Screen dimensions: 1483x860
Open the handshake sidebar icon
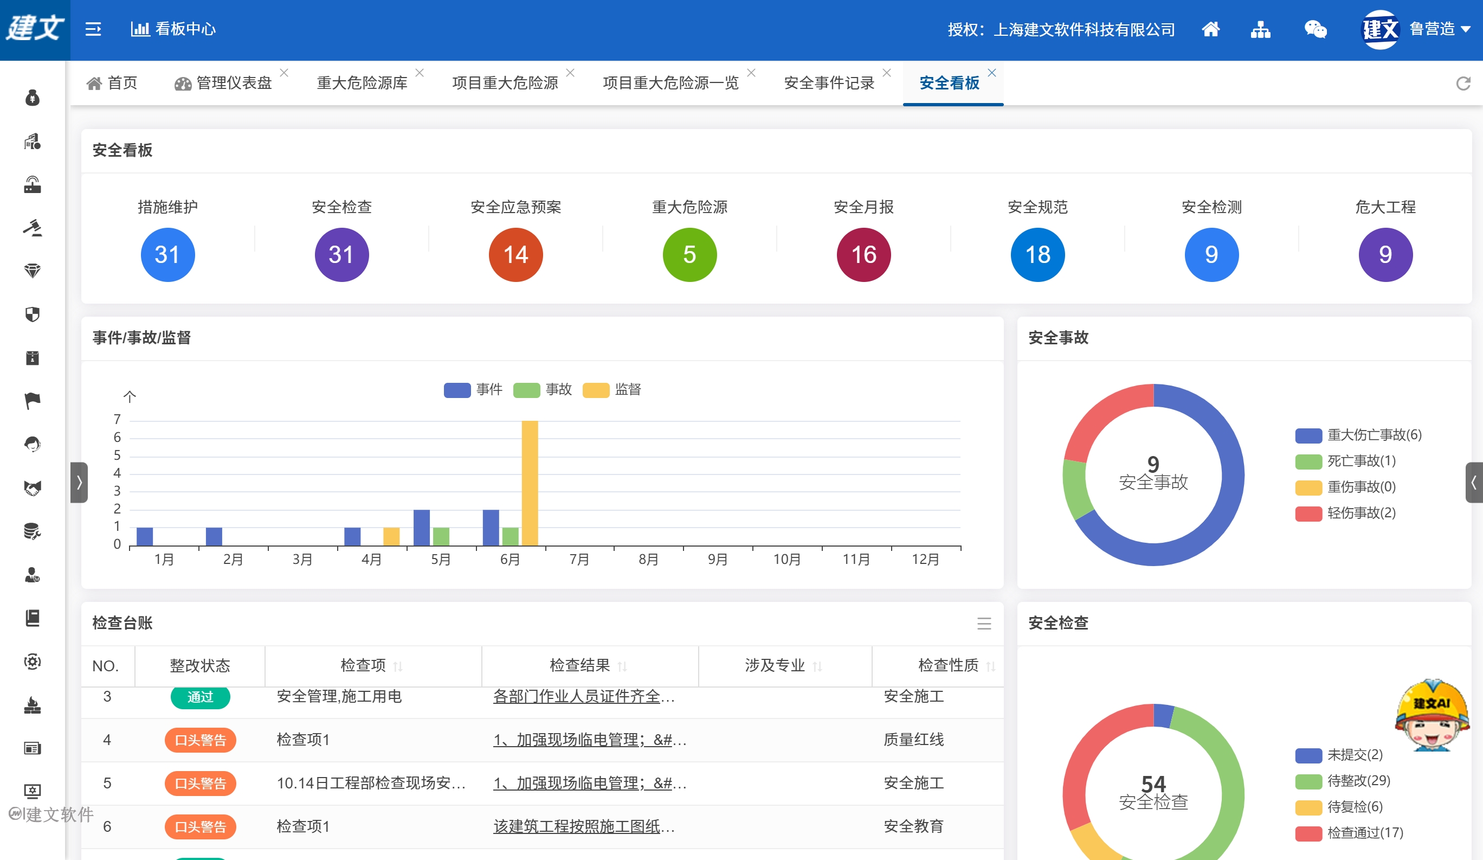point(33,488)
